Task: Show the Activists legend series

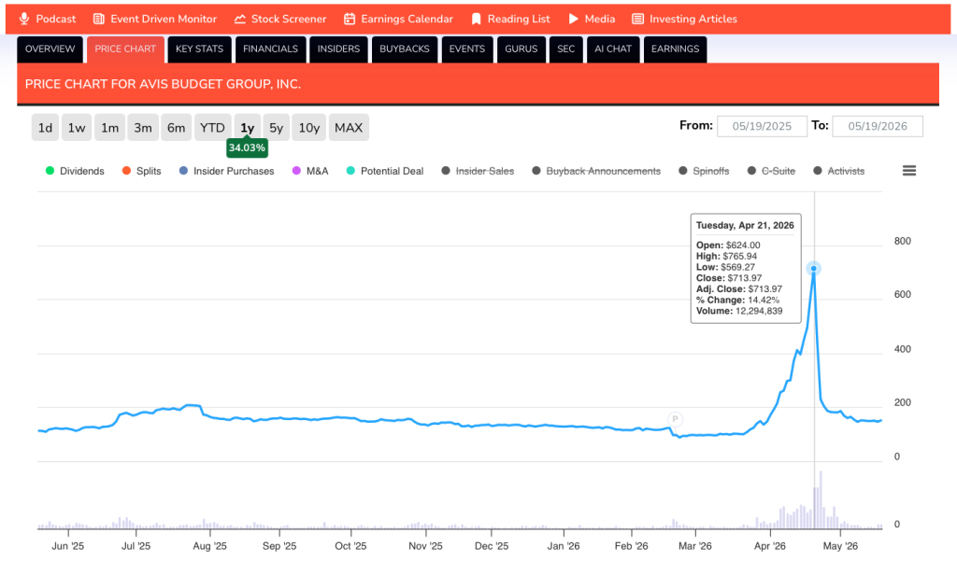Action: coord(838,172)
